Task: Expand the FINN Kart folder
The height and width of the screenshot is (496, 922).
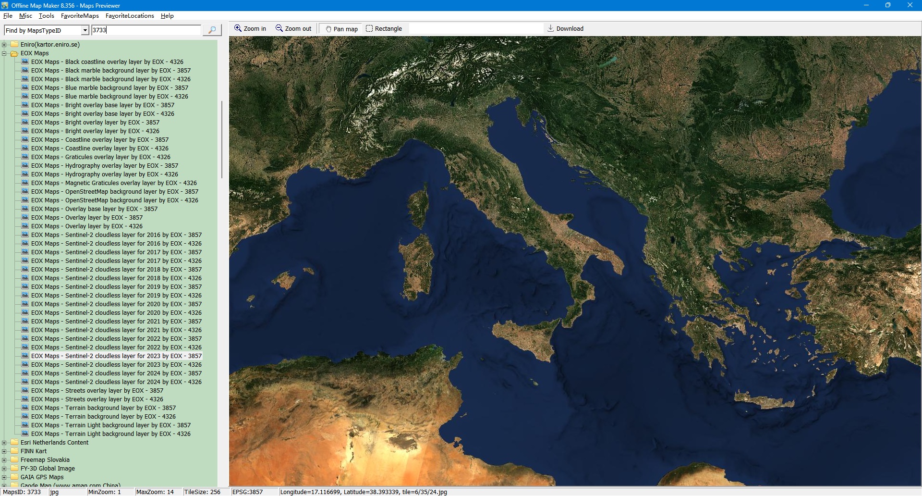Action: pyautogui.click(x=4, y=451)
